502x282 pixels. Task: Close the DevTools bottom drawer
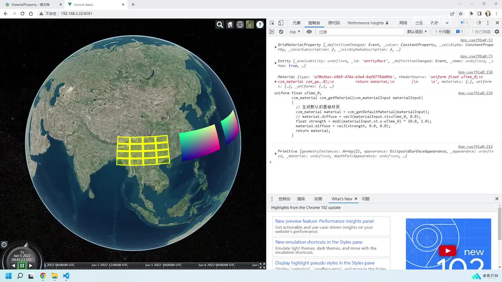(x=497, y=199)
